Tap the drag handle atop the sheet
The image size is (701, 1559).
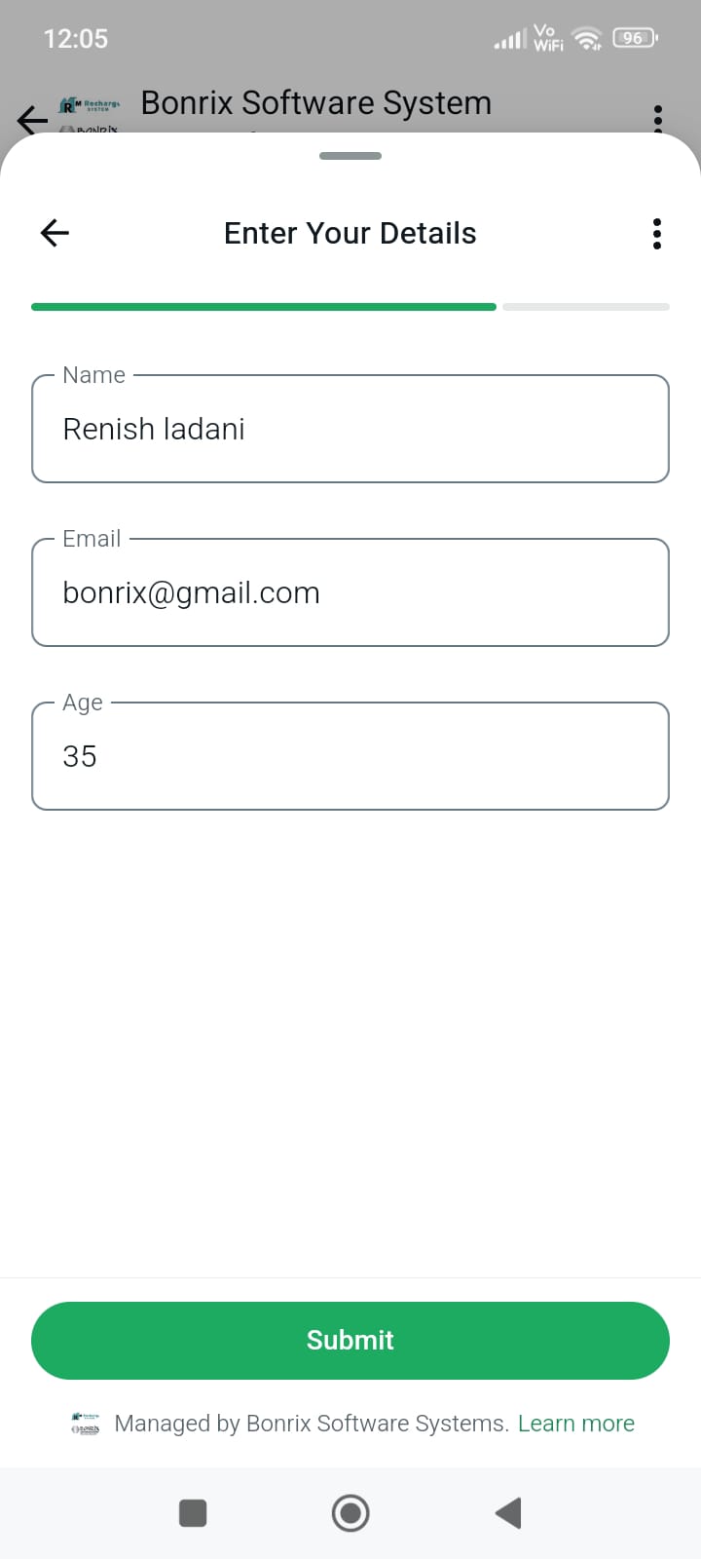pyautogui.click(x=350, y=156)
